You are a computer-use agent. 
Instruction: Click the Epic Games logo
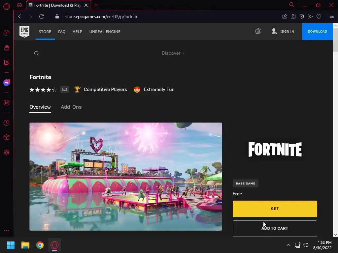[24, 32]
